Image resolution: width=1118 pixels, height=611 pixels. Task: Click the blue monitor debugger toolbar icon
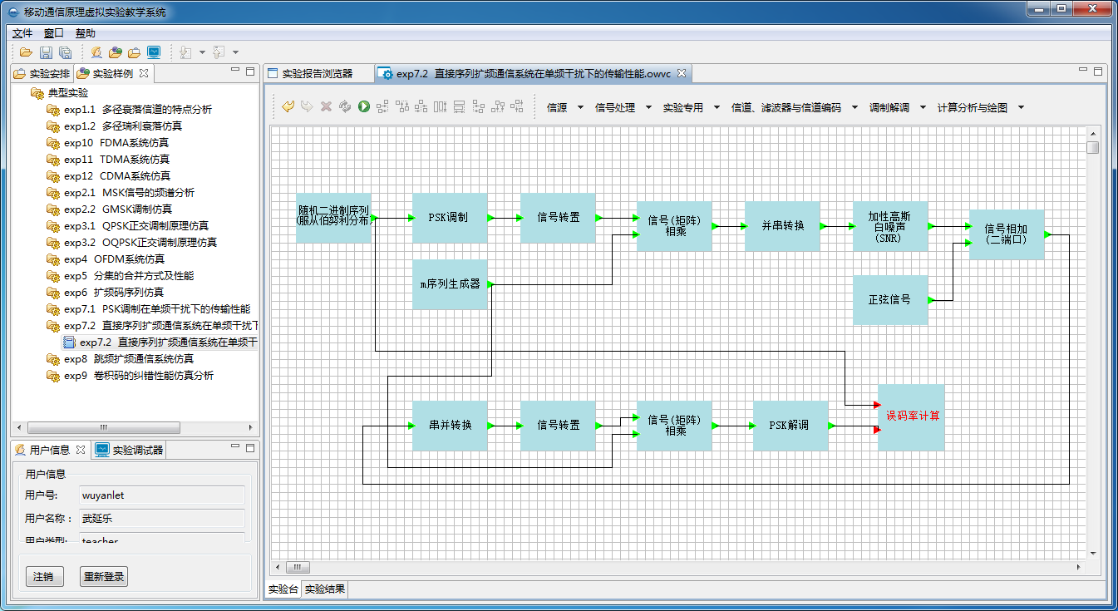click(x=154, y=52)
